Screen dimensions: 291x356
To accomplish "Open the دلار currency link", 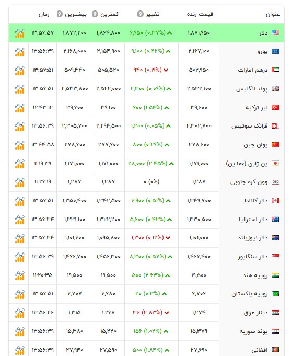I will click(x=263, y=33).
